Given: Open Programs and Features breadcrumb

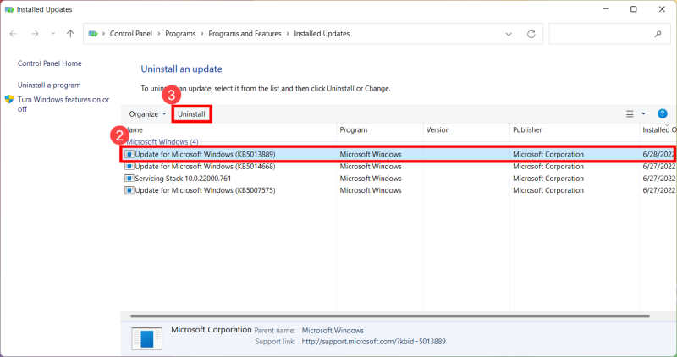Looking at the screenshot, I should tap(245, 34).
